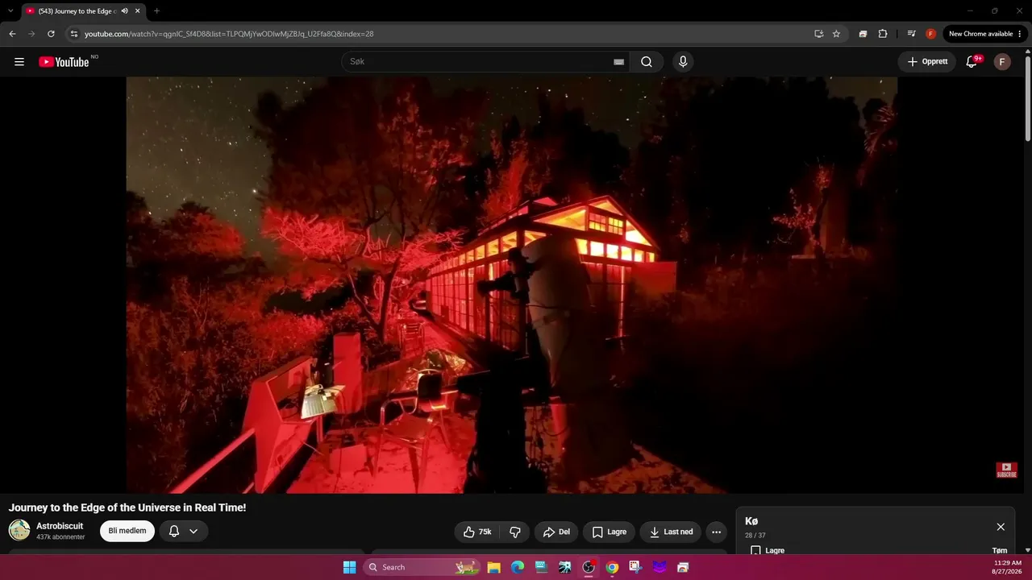Image resolution: width=1032 pixels, height=580 pixels.
Task: Open Chrome media controls icon
Action: point(912,34)
